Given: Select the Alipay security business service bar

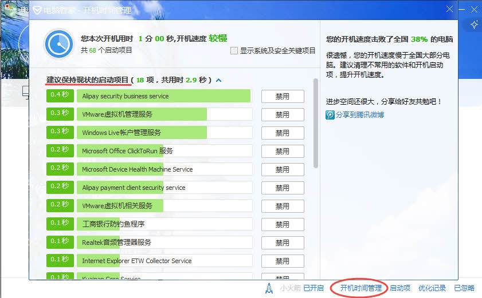Looking at the screenshot, I should (164, 96).
